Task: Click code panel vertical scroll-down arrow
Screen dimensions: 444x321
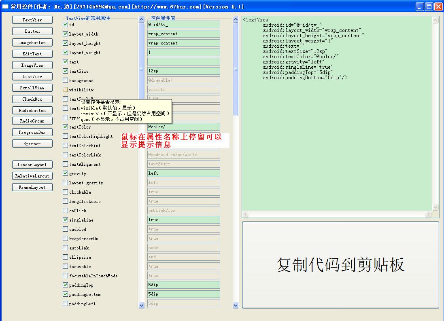Action: click(x=435, y=207)
